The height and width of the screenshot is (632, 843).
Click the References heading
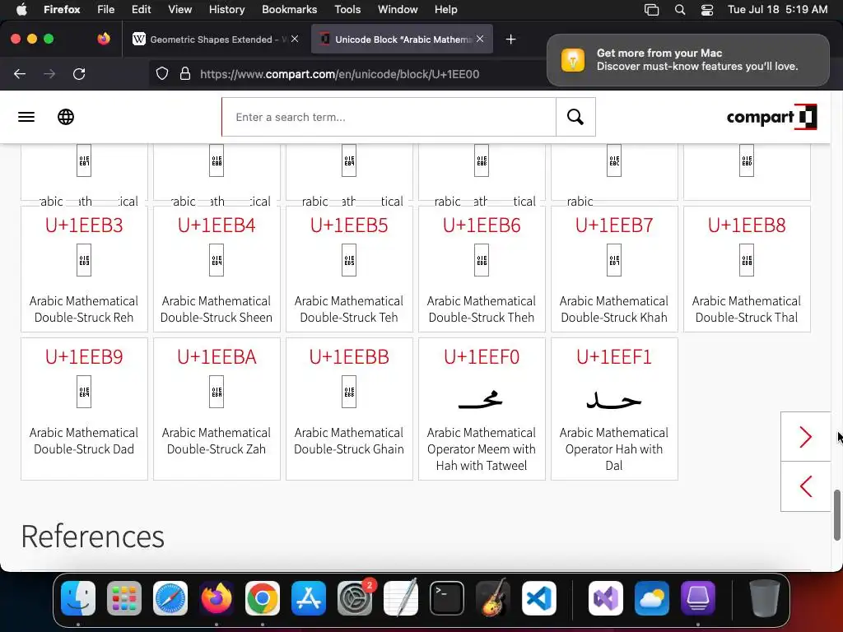pyautogui.click(x=92, y=537)
